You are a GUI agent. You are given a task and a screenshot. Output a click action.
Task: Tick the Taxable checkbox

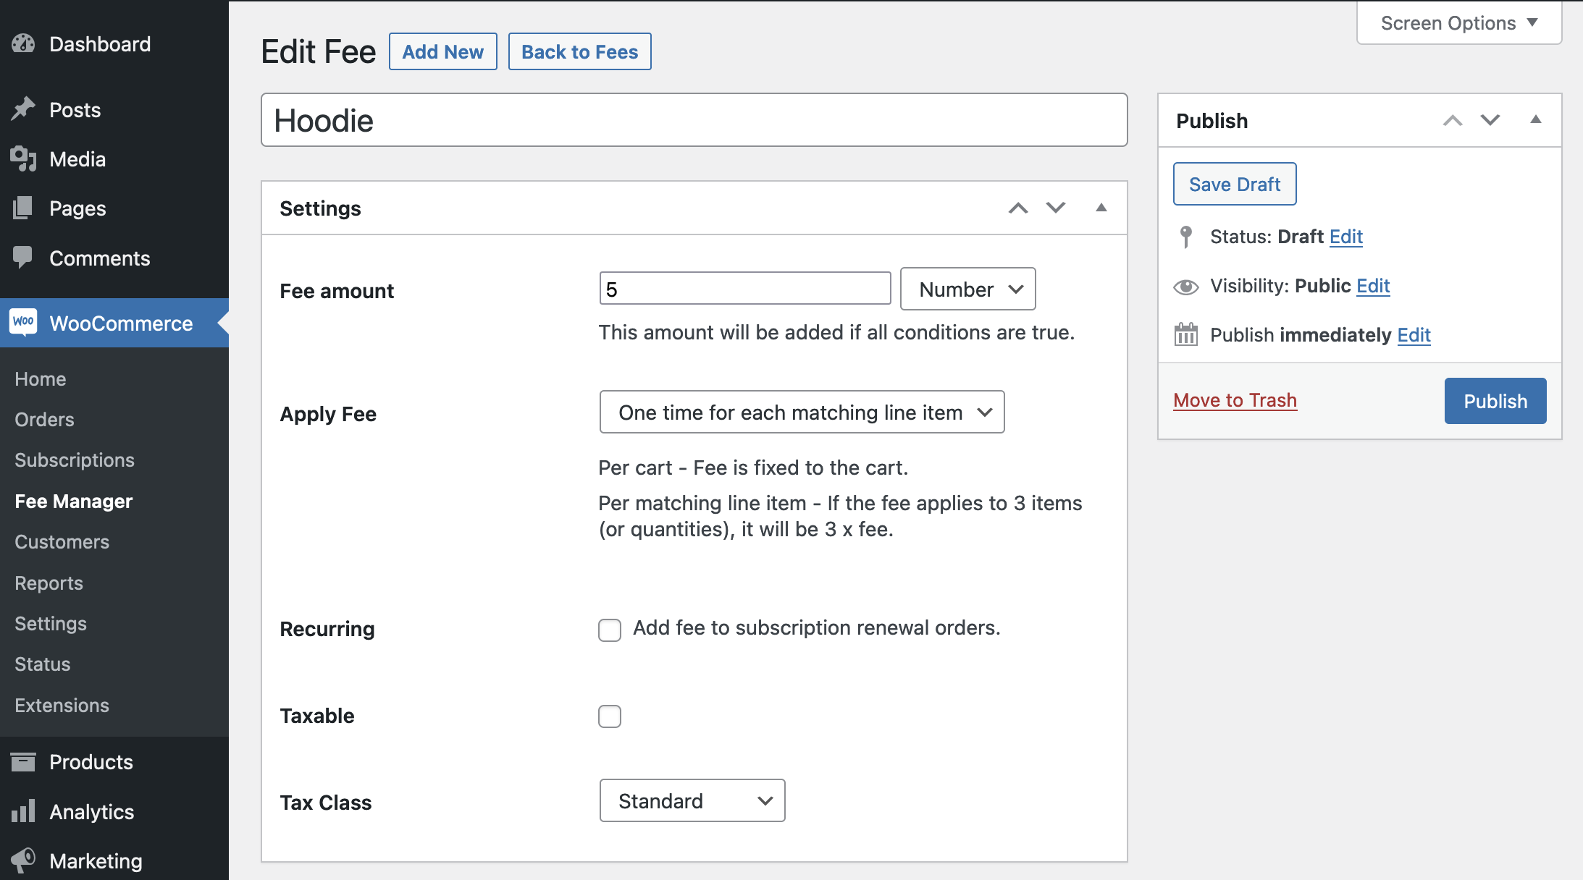[x=610, y=716]
